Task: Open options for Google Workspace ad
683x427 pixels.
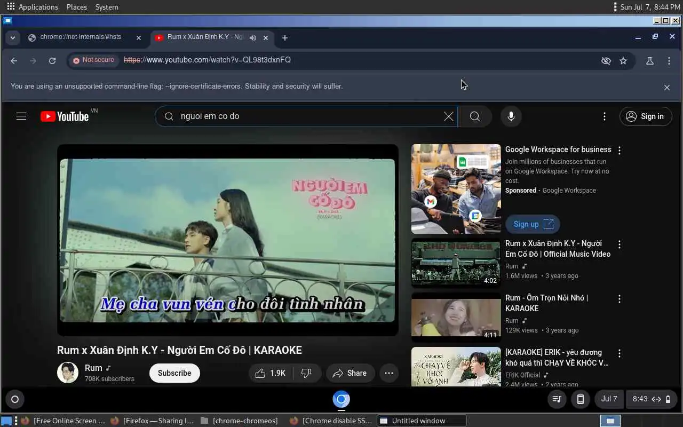Action: tap(620, 151)
